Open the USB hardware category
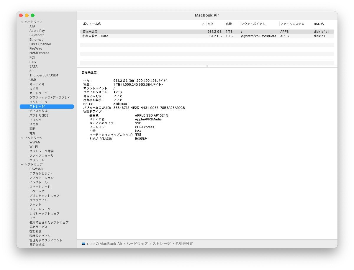Image resolution: width=354 pixels, height=270 pixels. pyautogui.click(x=33, y=80)
